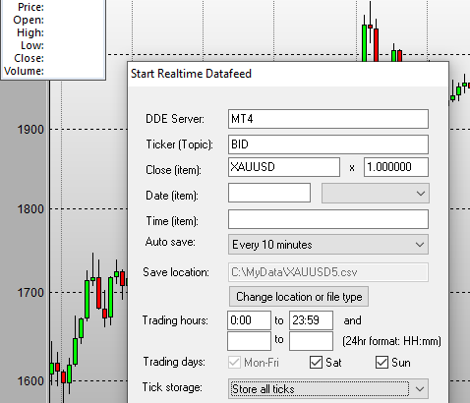This screenshot has height=403, width=470.
Task: Click the 1900 price axis label
Action: pos(30,130)
